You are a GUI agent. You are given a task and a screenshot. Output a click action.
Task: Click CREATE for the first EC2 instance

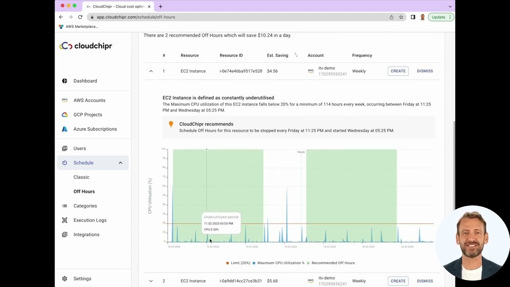398,71
